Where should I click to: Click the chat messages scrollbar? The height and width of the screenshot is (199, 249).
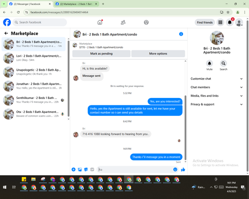185,128
